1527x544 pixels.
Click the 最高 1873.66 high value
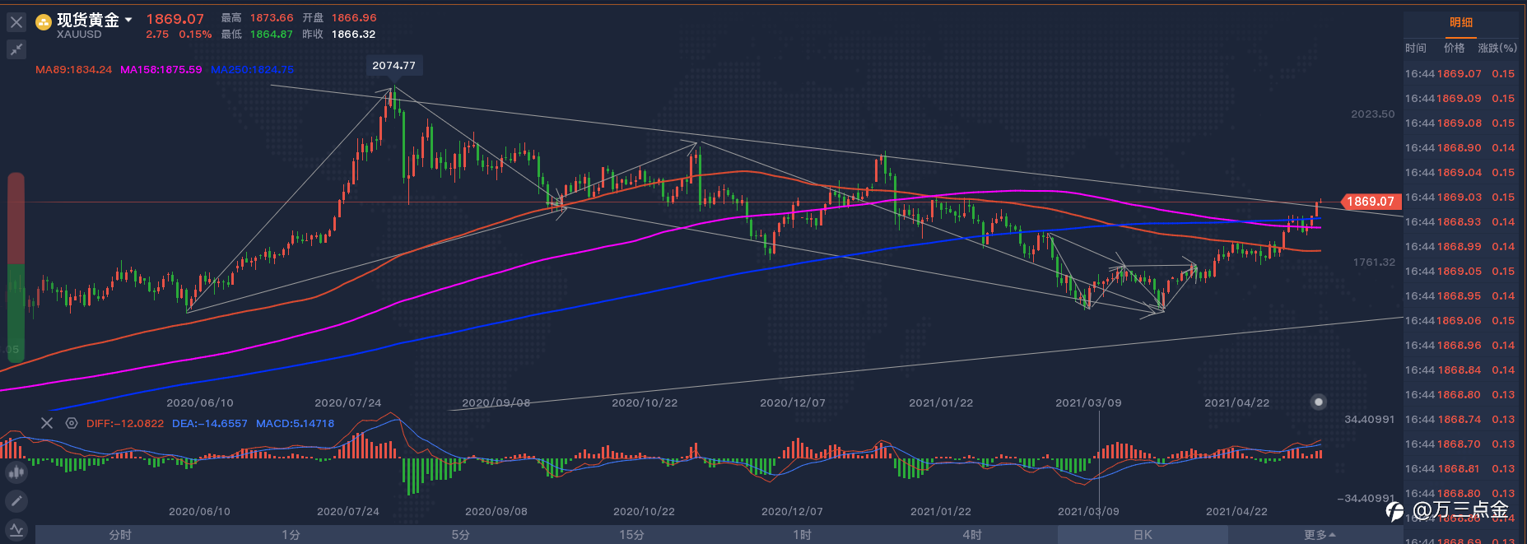coord(272,18)
